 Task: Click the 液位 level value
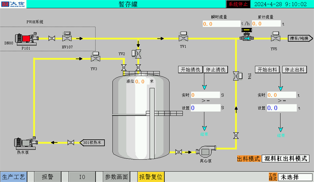click(x=142, y=81)
